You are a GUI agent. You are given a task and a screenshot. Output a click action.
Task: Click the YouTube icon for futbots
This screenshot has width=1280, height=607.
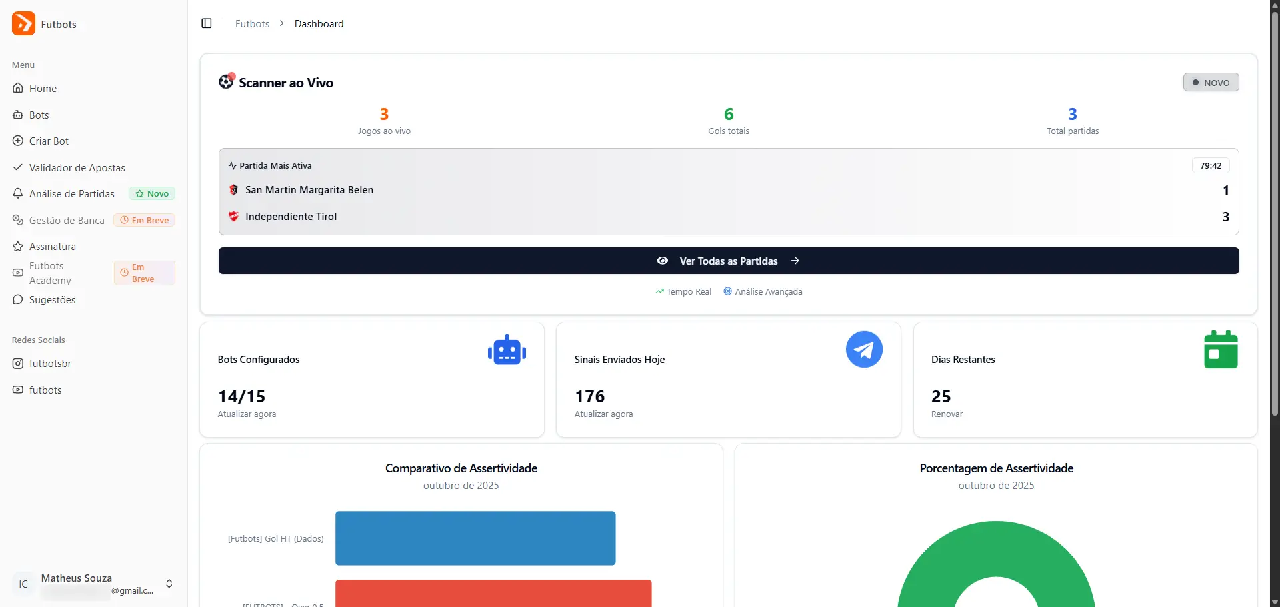[18, 390]
